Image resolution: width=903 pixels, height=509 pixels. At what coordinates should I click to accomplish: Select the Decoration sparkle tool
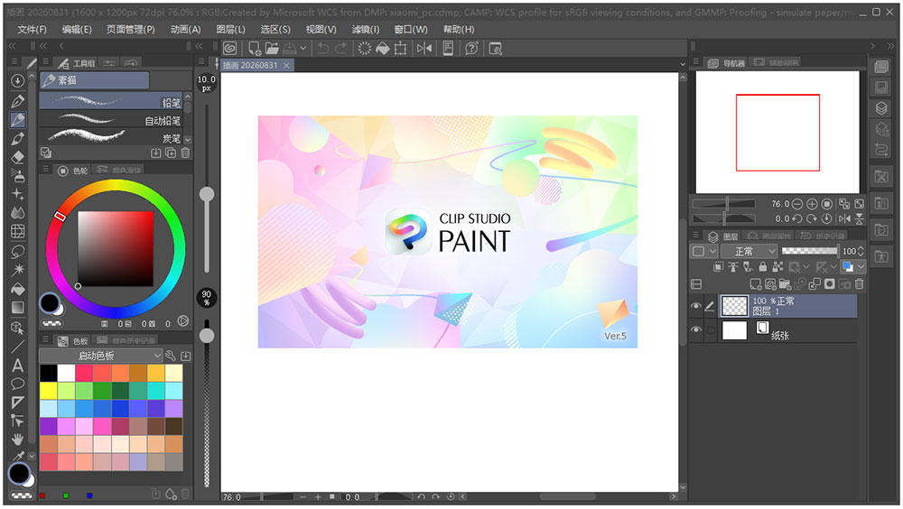click(17, 194)
